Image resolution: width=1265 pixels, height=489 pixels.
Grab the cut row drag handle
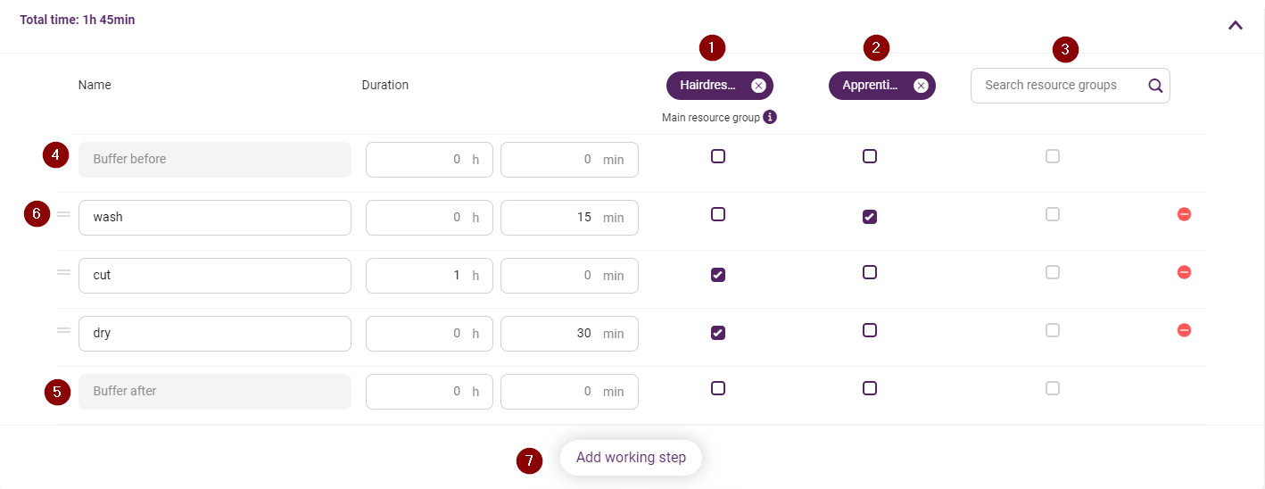[63, 272]
